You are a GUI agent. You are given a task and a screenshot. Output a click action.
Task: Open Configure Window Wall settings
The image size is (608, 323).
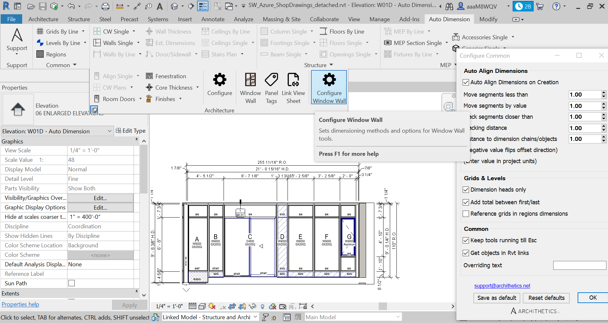coord(329,87)
